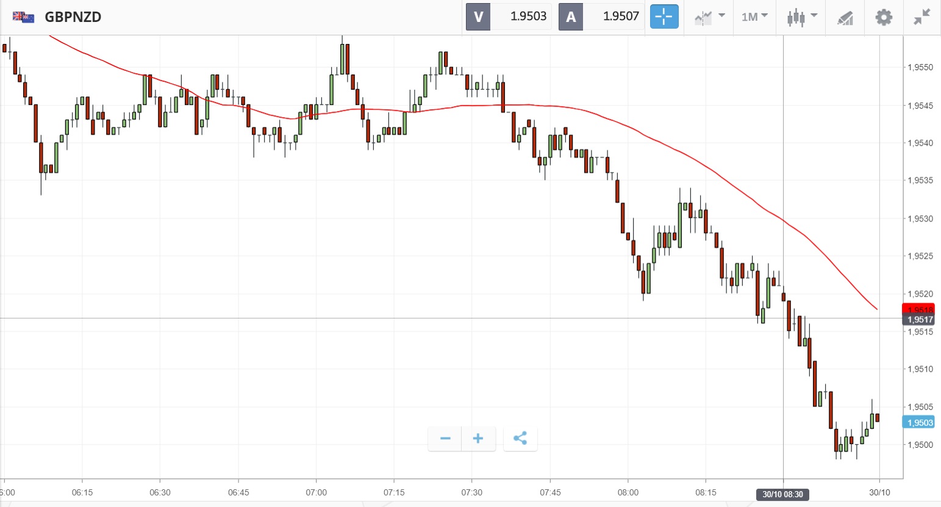Click the blue 1.9503 current price label
Screen dimensions: 941x507
coord(918,422)
